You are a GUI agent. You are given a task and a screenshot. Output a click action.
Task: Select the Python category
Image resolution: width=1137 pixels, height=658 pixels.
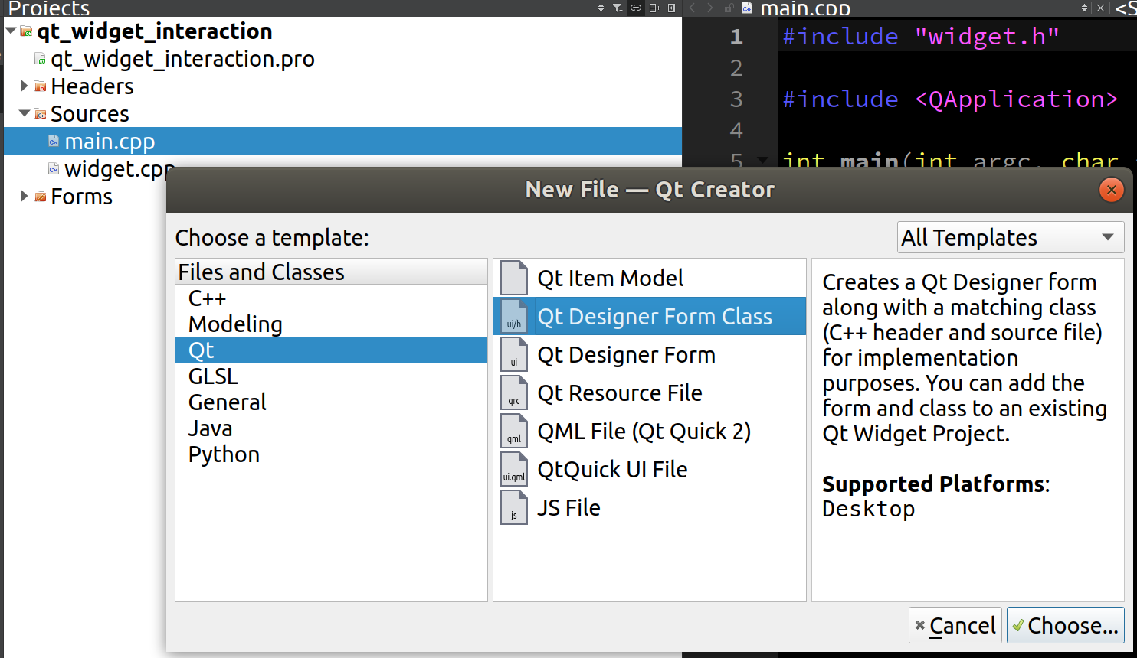point(331,454)
